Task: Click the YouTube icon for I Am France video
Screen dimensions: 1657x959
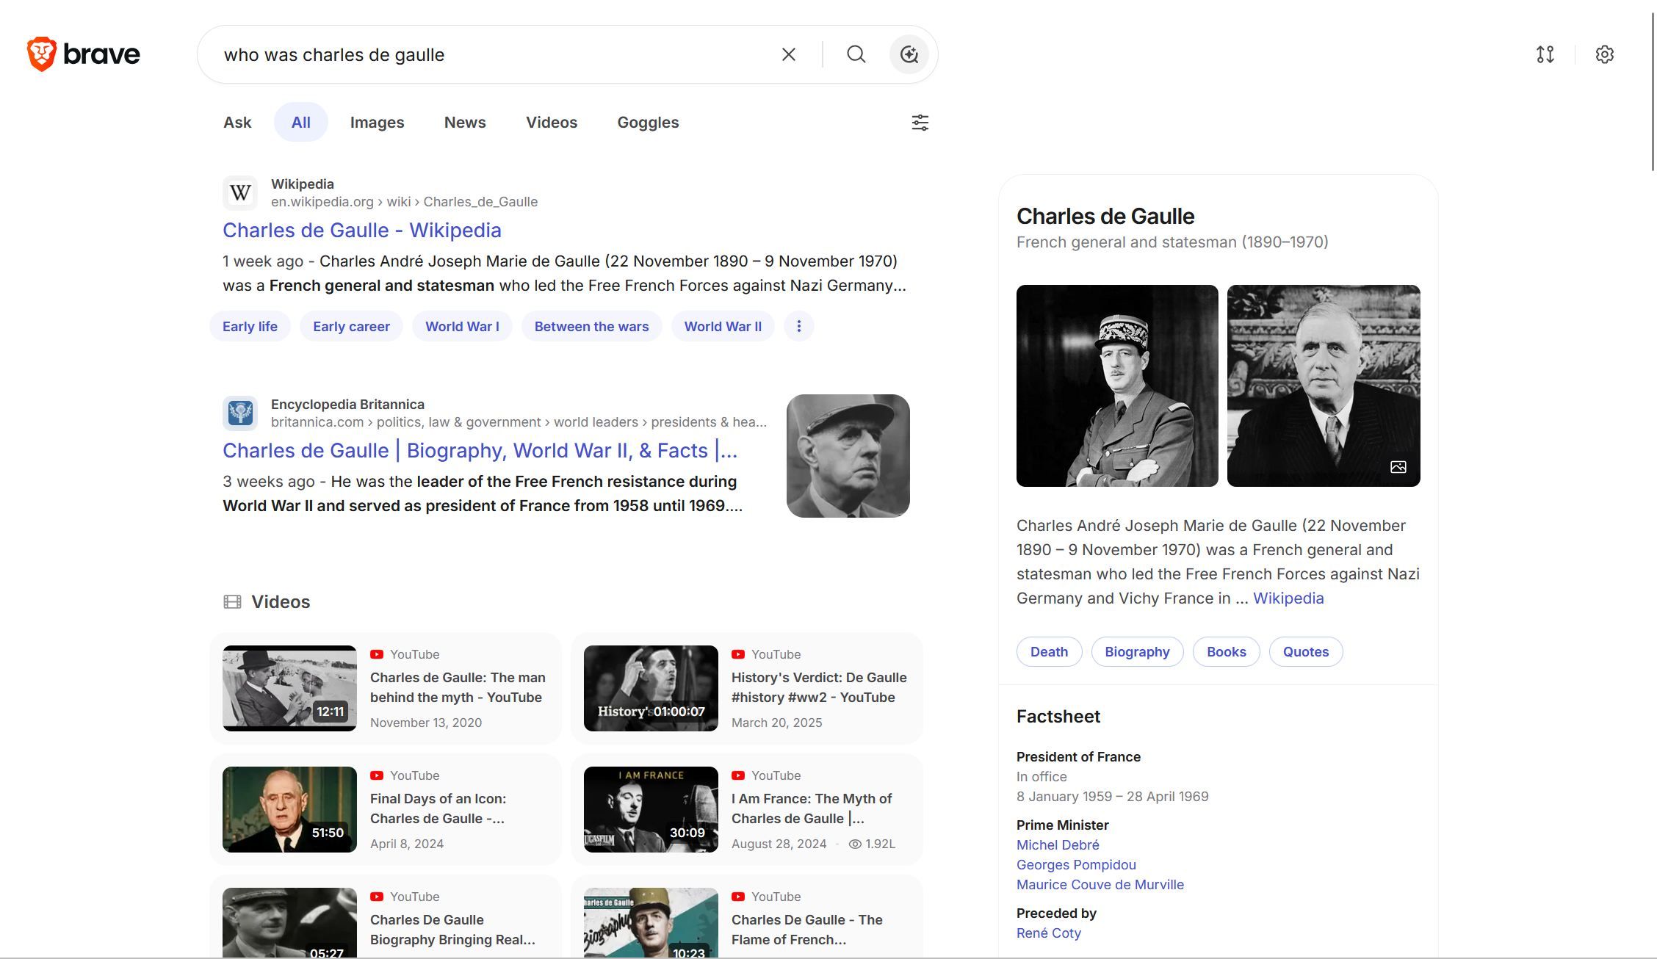Action: 738,775
